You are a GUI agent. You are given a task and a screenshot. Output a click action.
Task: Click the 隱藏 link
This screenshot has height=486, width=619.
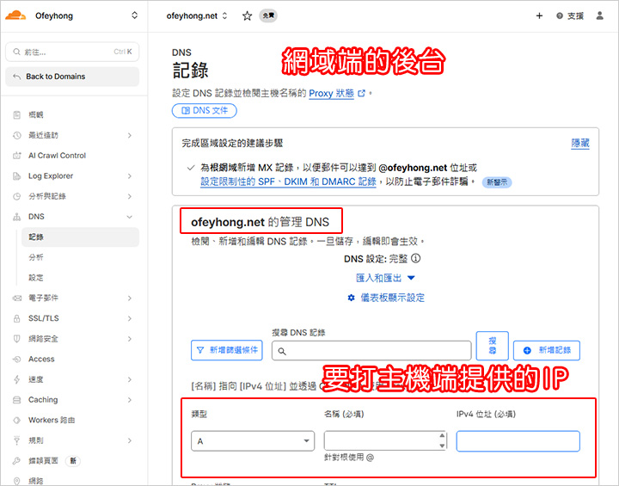pyautogui.click(x=580, y=144)
